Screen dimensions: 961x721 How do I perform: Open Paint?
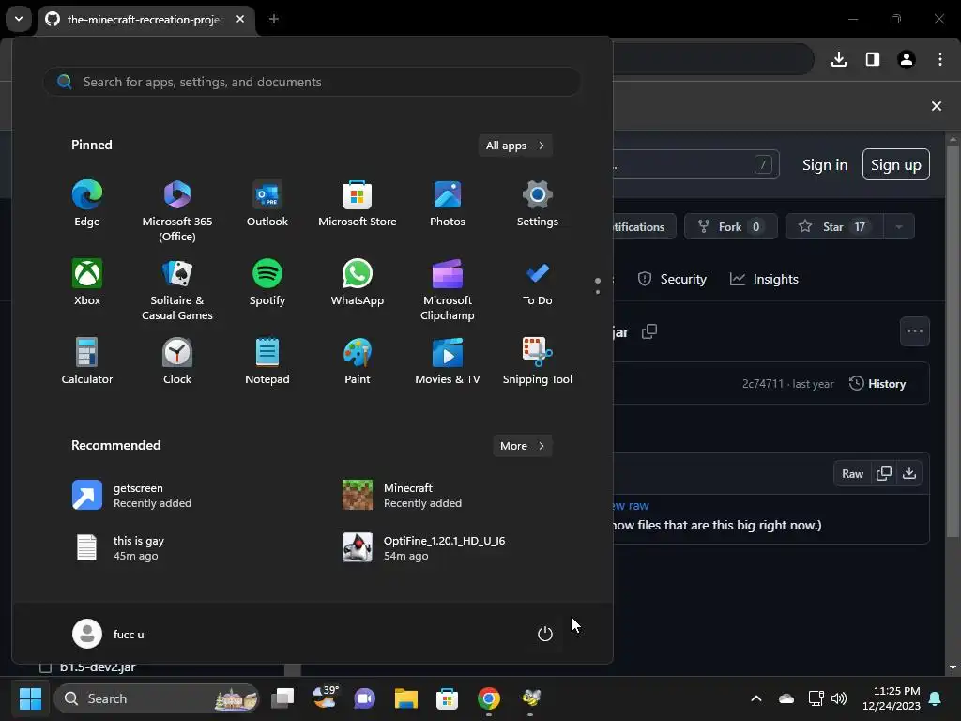(x=358, y=361)
